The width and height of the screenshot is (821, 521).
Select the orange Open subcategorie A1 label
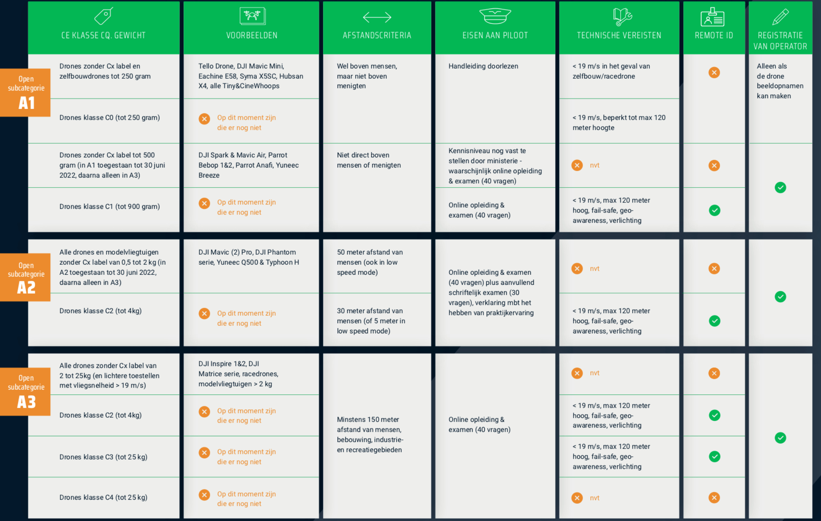point(26,92)
